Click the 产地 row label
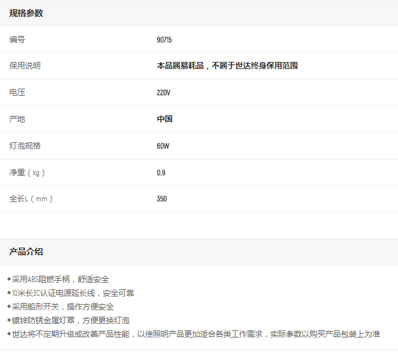The width and height of the screenshot is (398, 361). click(x=17, y=119)
